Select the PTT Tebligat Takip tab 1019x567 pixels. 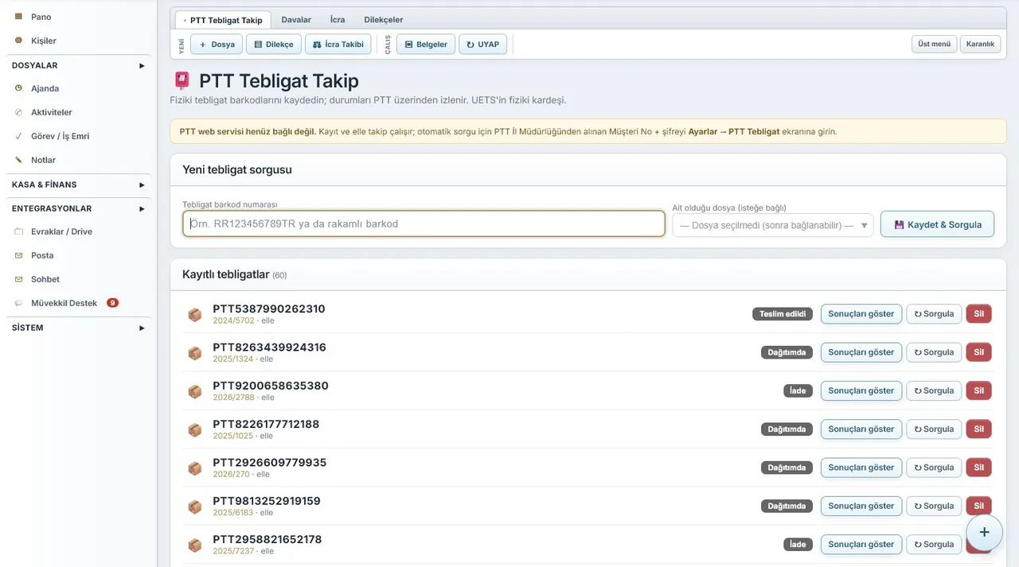tap(223, 20)
